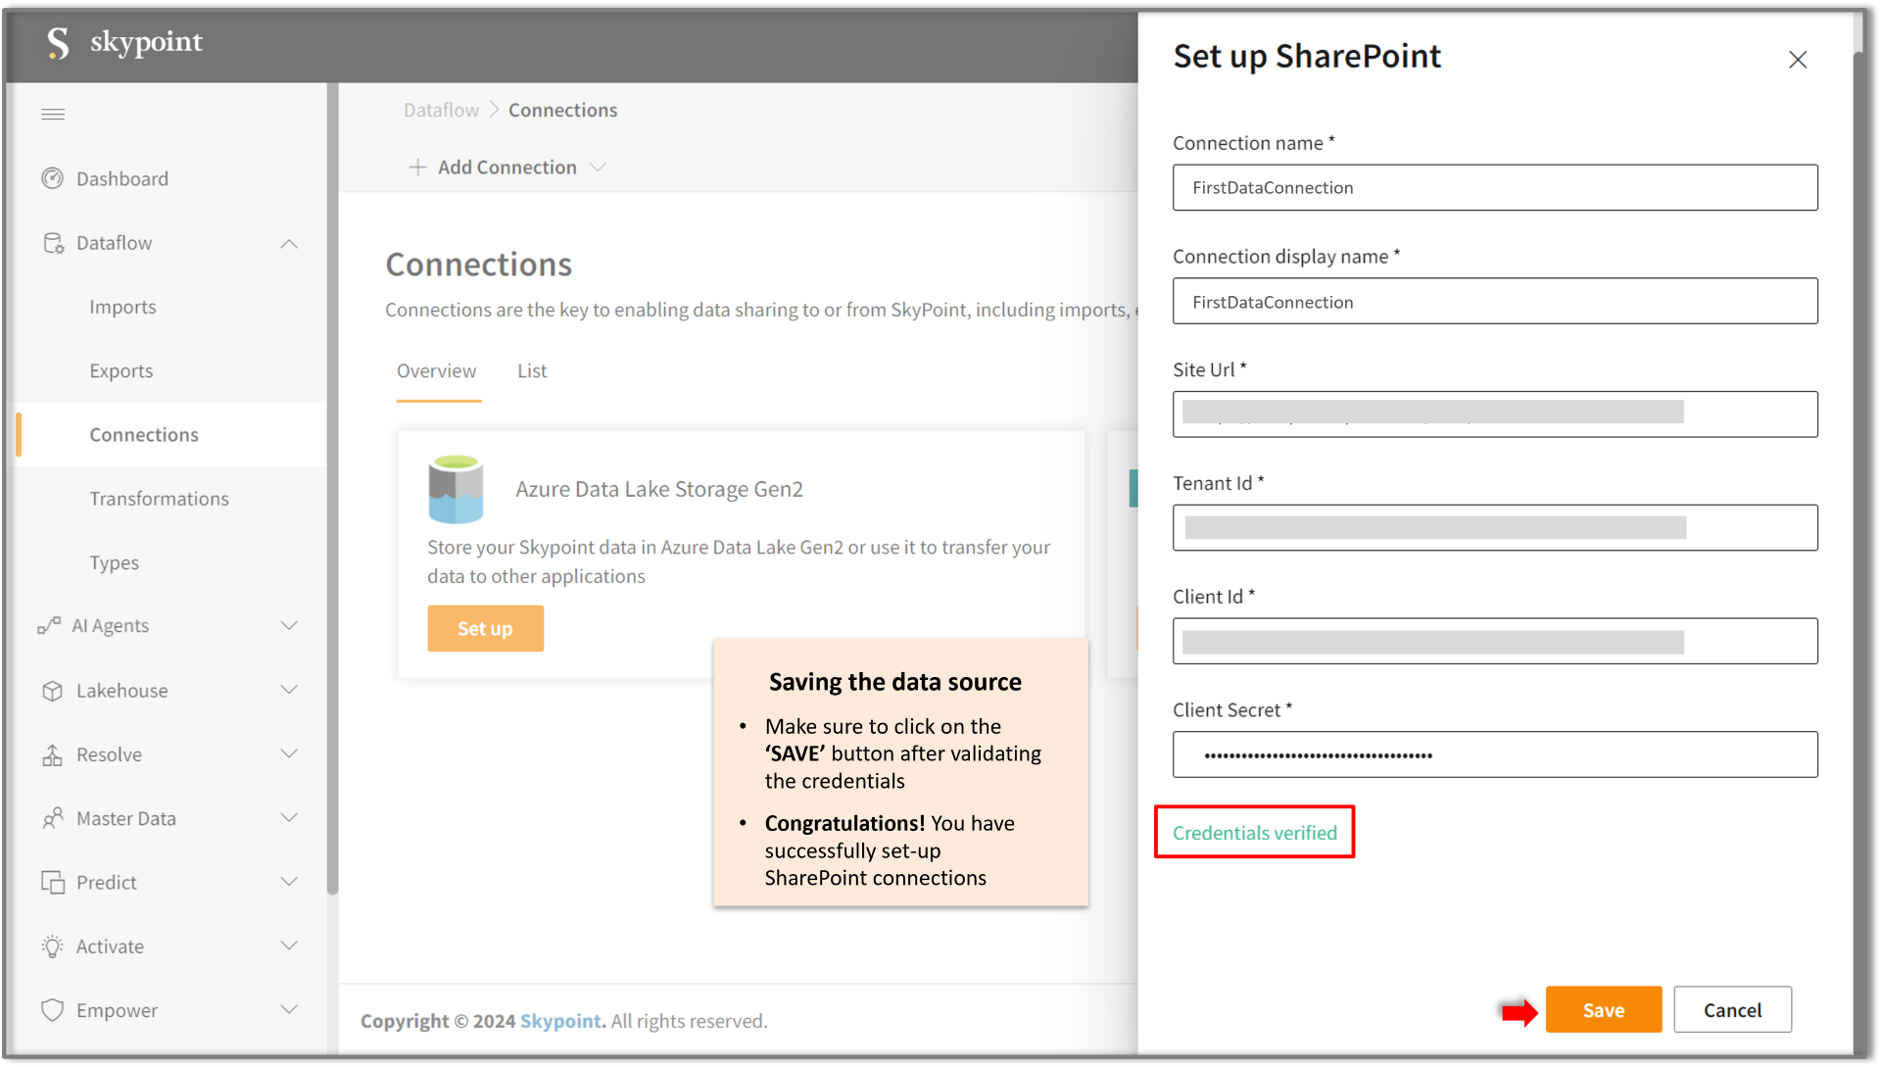Select the Overview tab
This screenshot has width=1881, height=1067.
coord(435,370)
